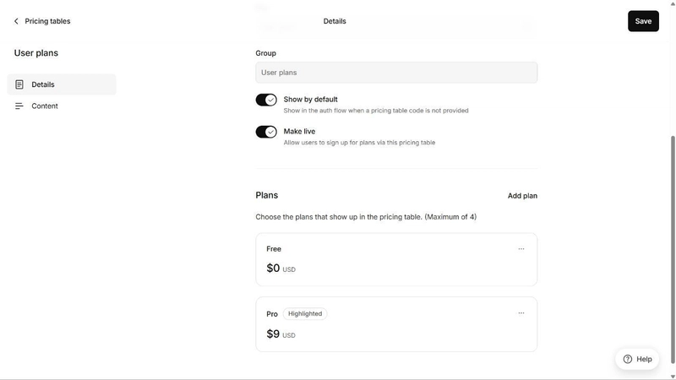Toggle the Make live switch
The height and width of the screenshot is (380, 676).
[266, 132]
